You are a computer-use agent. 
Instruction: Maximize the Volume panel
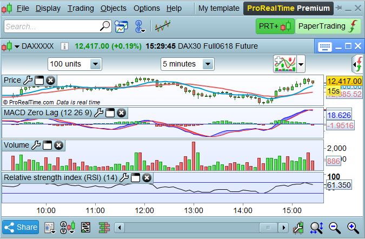point(47,145)
